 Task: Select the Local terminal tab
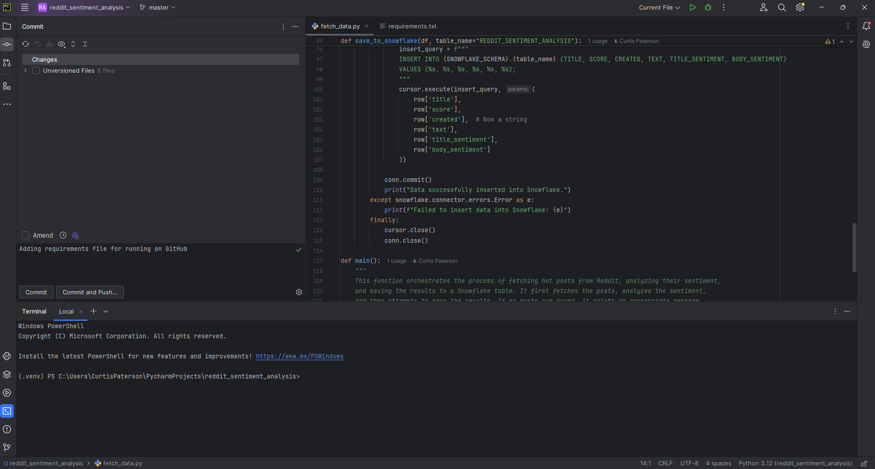pos(66,311)
